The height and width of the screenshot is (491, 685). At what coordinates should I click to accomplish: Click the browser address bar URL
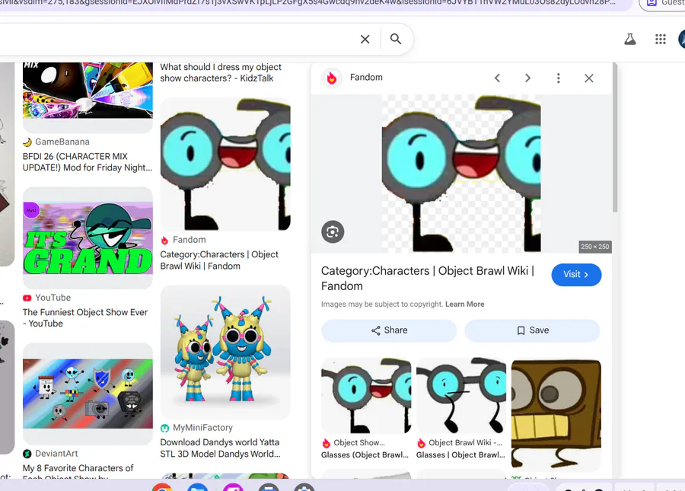click(307, 2)
